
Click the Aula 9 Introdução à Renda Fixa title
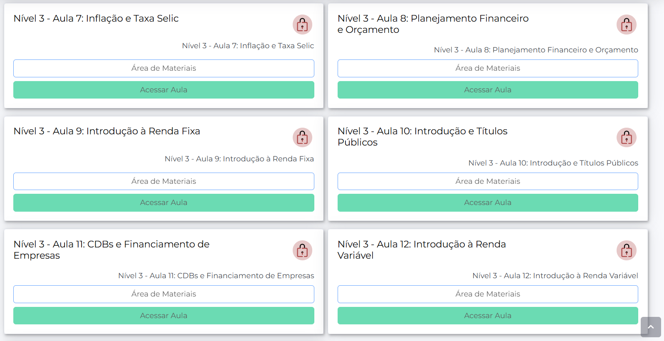[107, 131]
